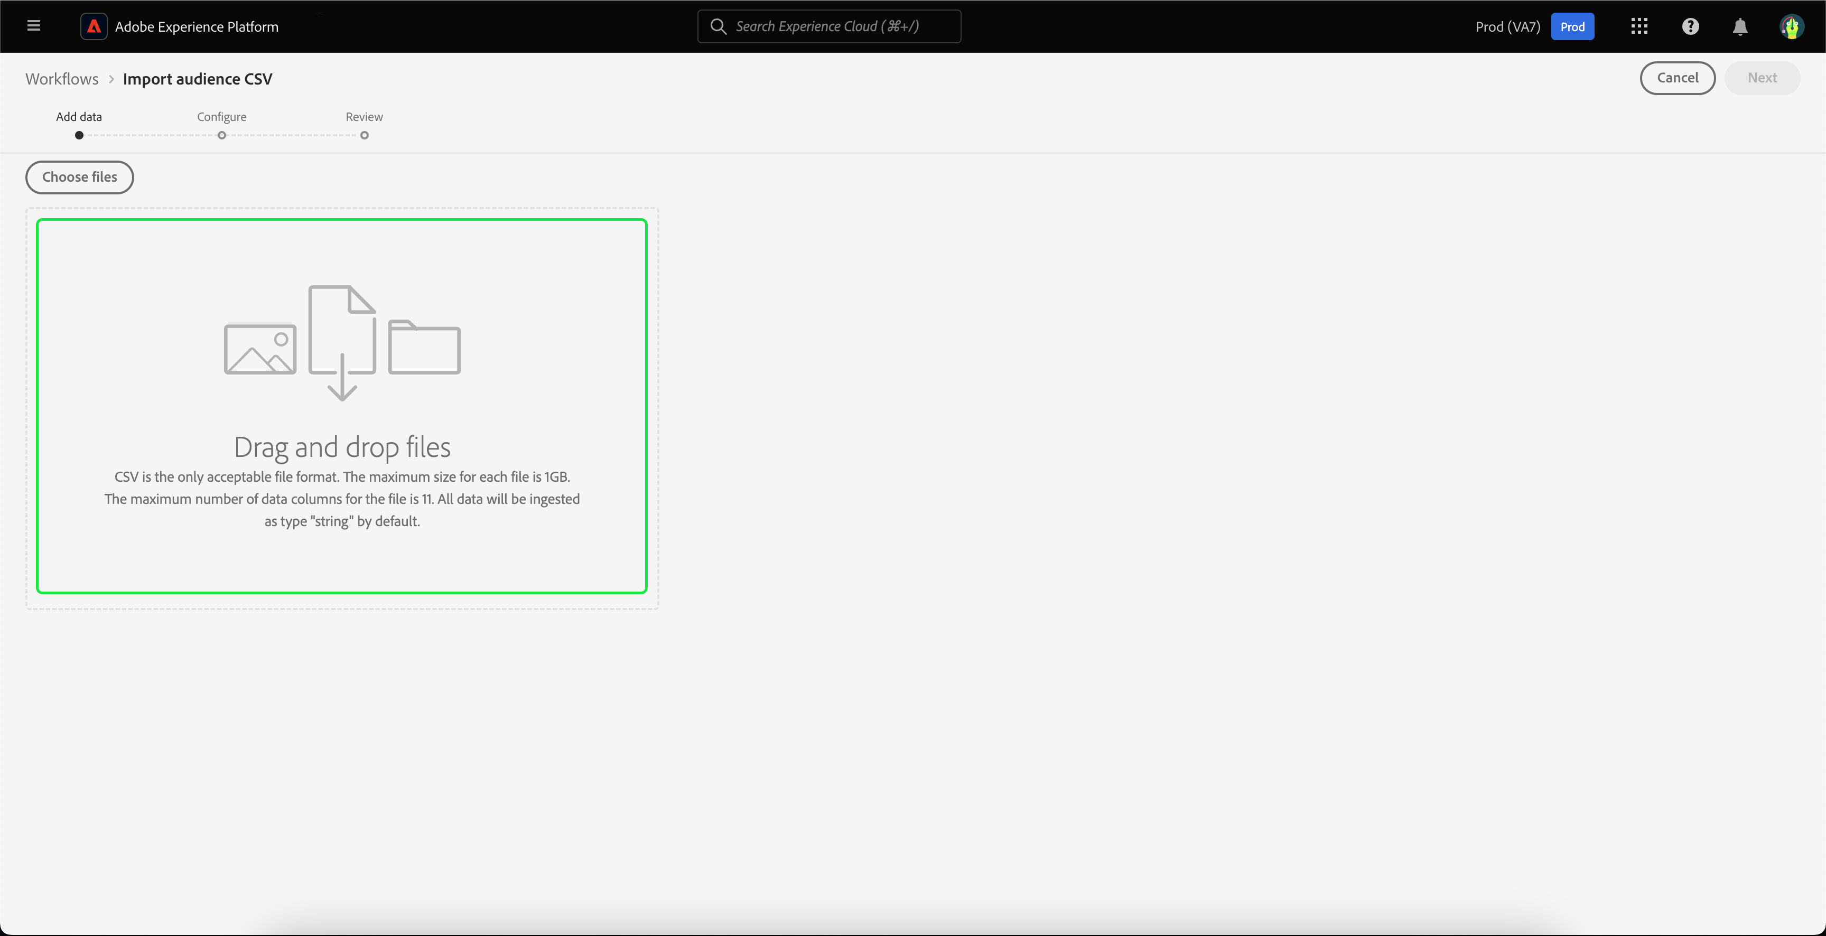Click the Prod sandbox badge
The width and height of the screenshot is (1826, 936).
pyautogui.click(x=1572, y=26)
